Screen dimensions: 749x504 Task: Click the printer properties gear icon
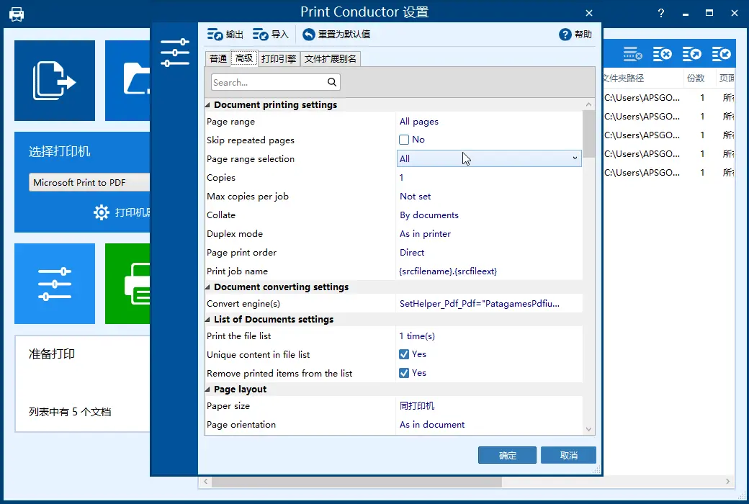click(102, 212)
